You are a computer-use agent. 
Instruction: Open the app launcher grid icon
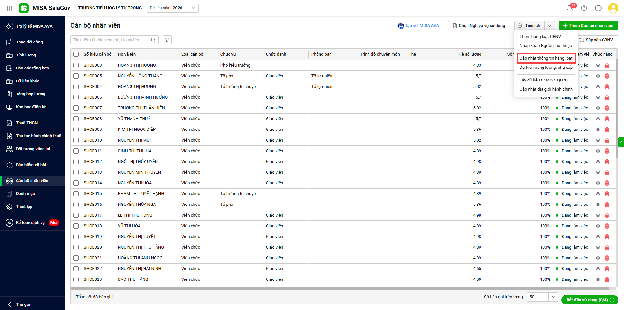9,8
